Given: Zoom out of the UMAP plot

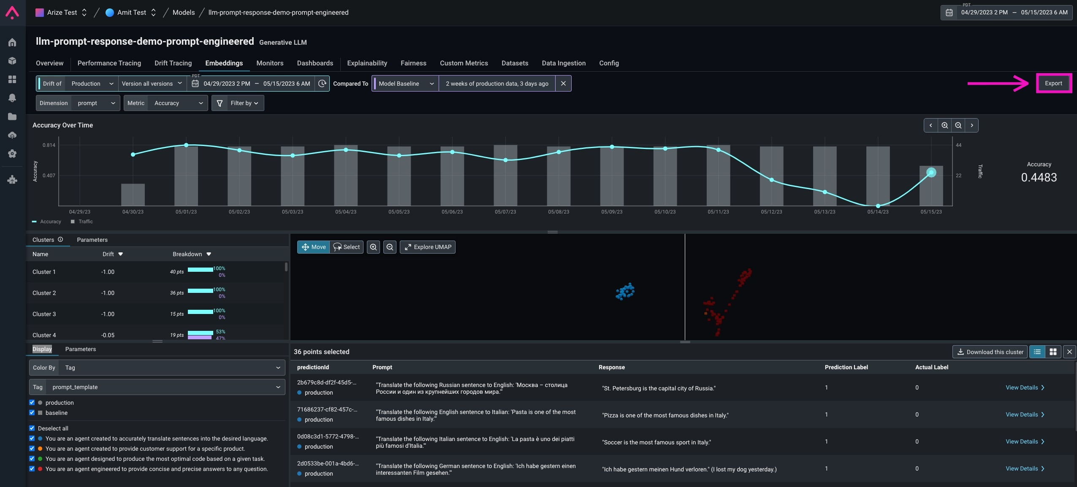Looking at the screenshot, I should [x=390, y=247].
